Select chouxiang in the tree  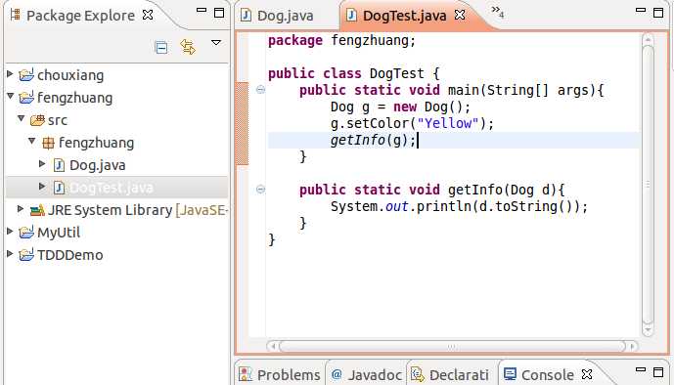pyautogui.click(x=70, y=75)
